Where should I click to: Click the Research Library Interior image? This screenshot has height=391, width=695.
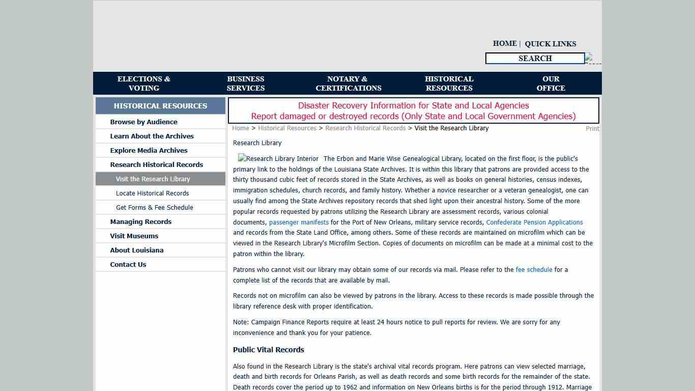pos(278,159)
